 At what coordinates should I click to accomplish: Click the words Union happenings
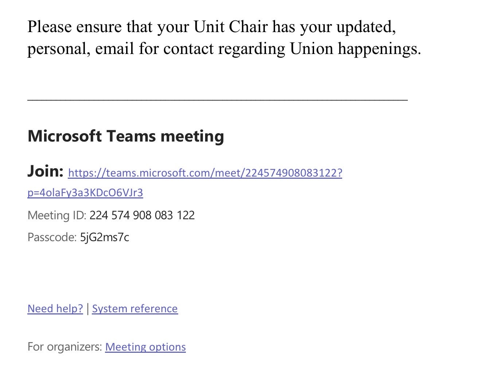click(x=355, y=49)
